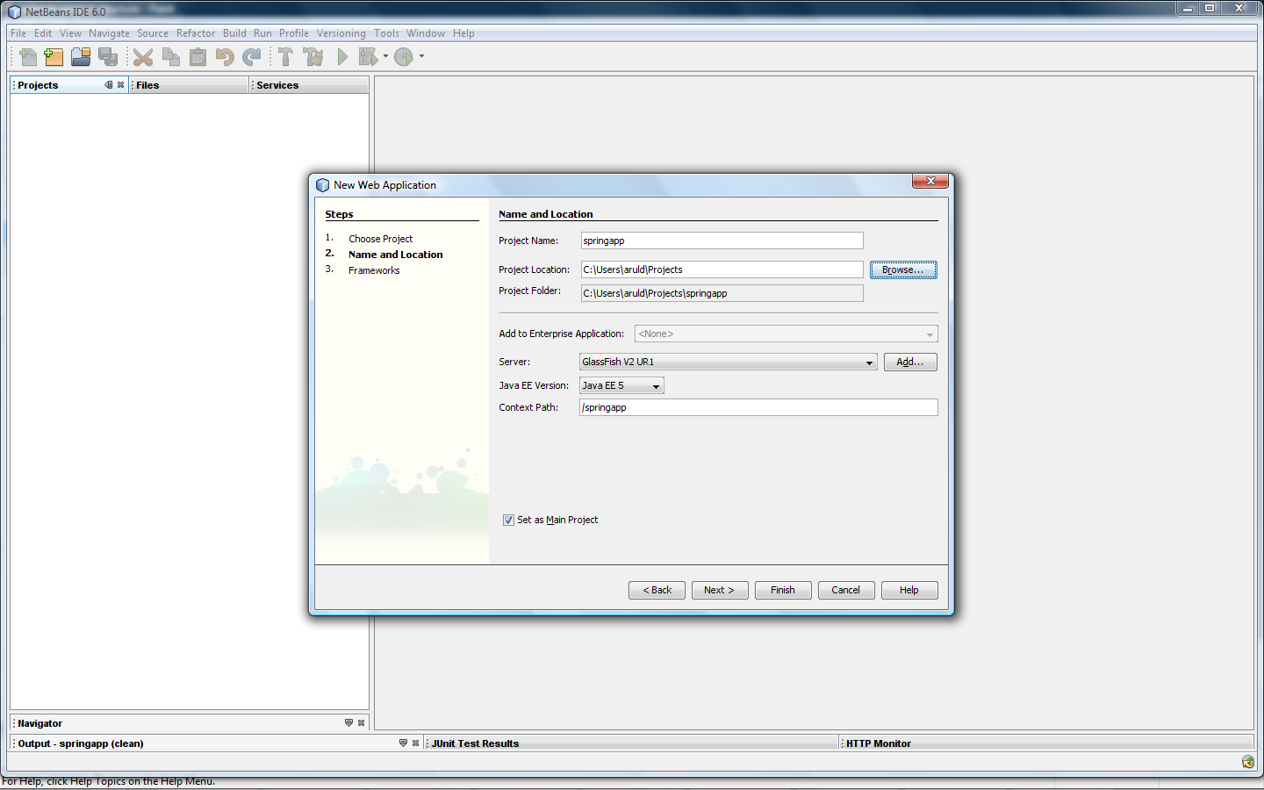Click the Clean and Build icon
This screenshot has width=1264, height=790.
click(312, 57)
